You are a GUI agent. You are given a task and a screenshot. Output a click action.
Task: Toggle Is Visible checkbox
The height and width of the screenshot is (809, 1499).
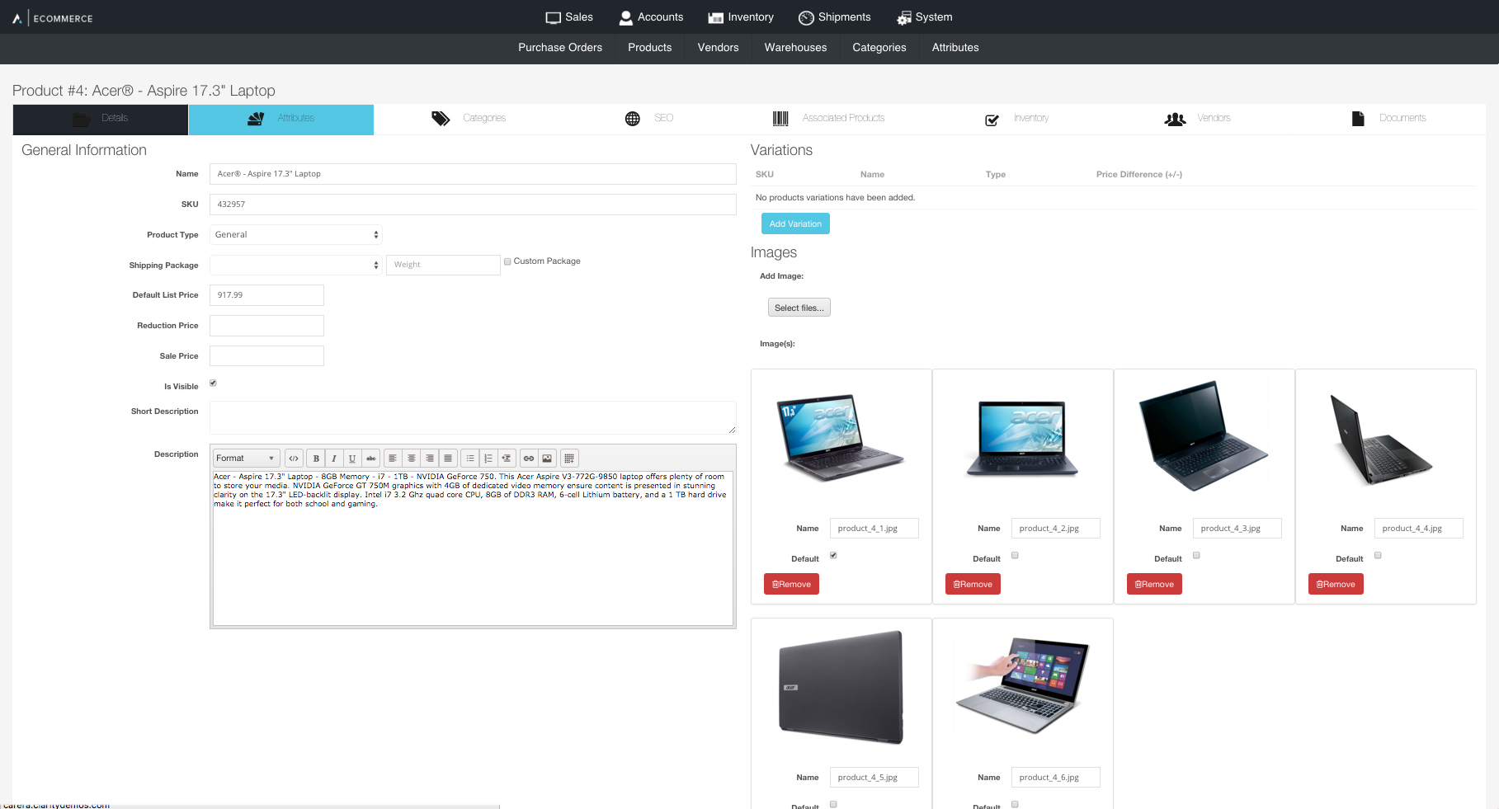213,383
